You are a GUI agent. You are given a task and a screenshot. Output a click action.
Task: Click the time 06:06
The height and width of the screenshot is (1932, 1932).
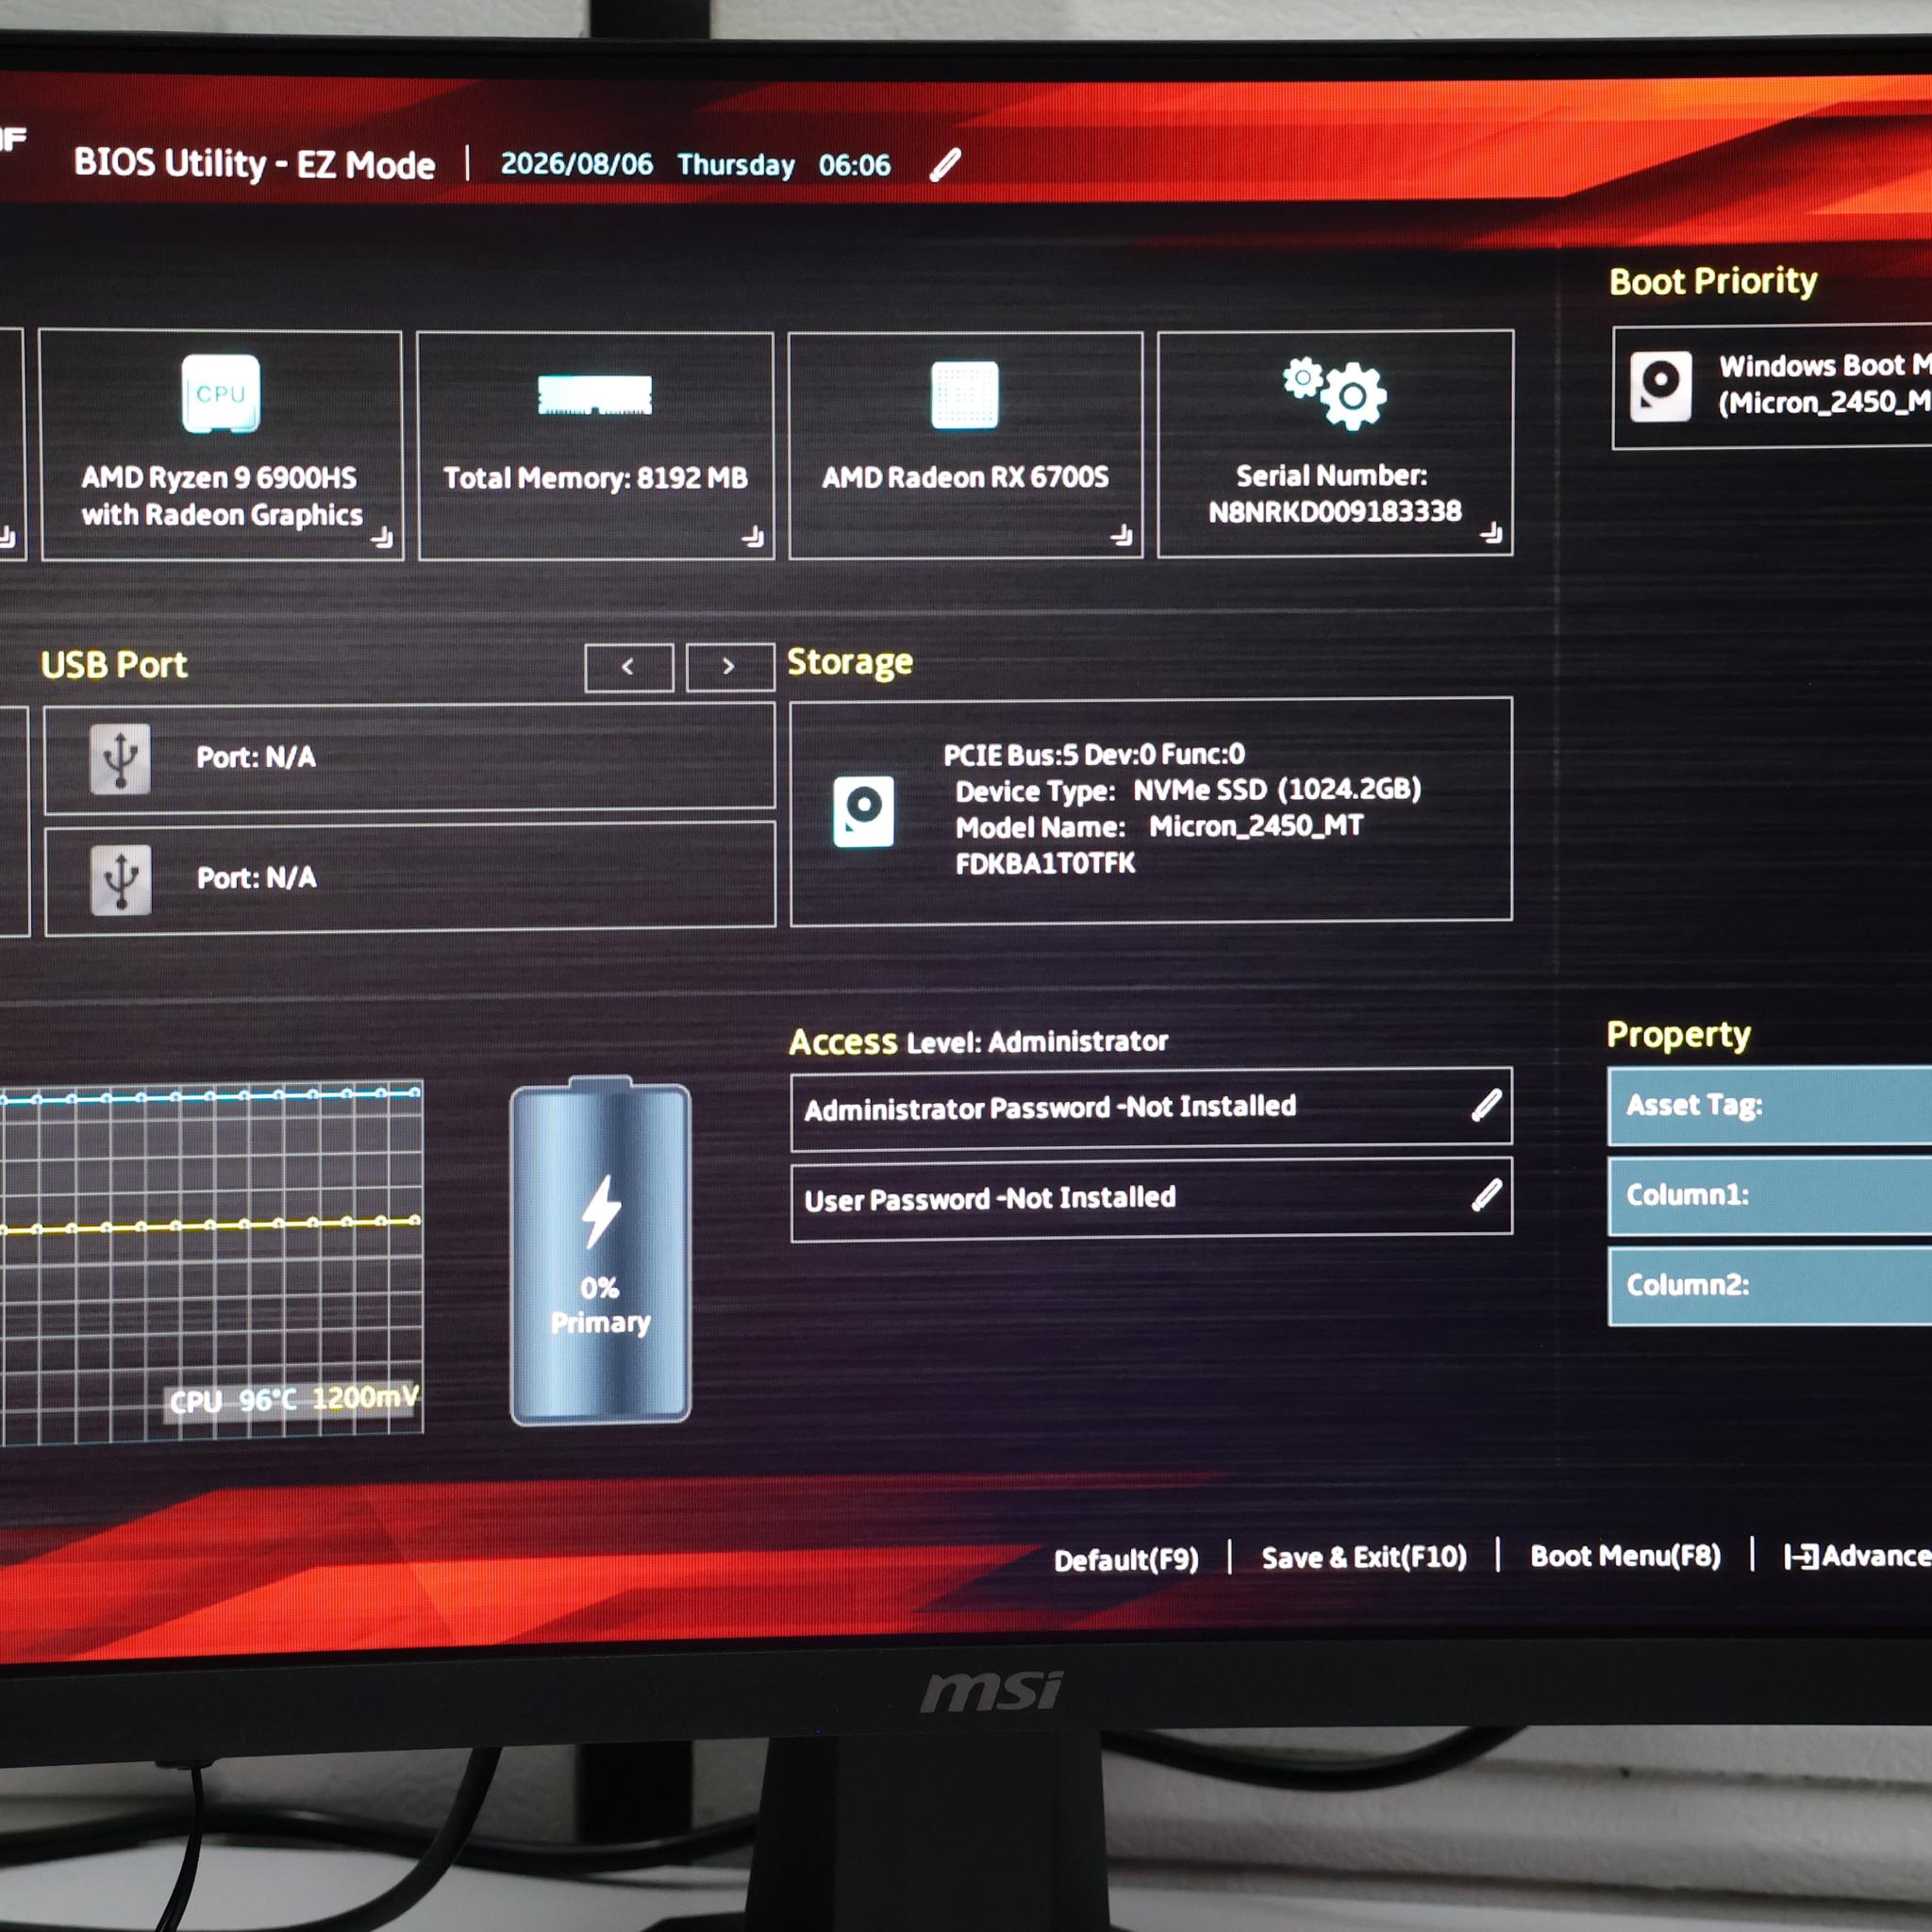pyautogui.click(x=854, y=165)
